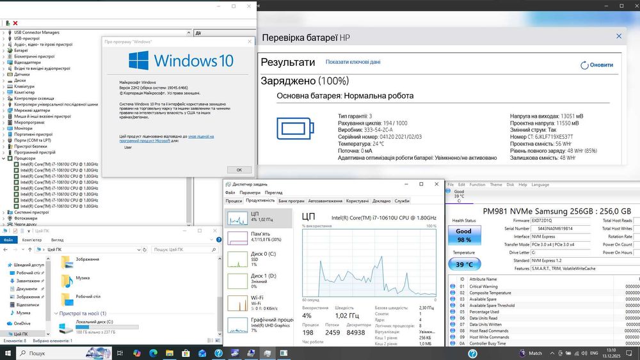Viewport: 640px width, 360px height.
Task: Select Фотокамери device category
Action: point(26,218)
